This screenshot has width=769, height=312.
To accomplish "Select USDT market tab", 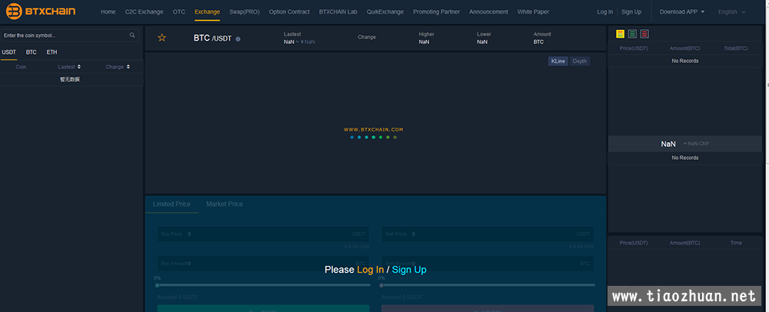I will [x=8, y=52].
